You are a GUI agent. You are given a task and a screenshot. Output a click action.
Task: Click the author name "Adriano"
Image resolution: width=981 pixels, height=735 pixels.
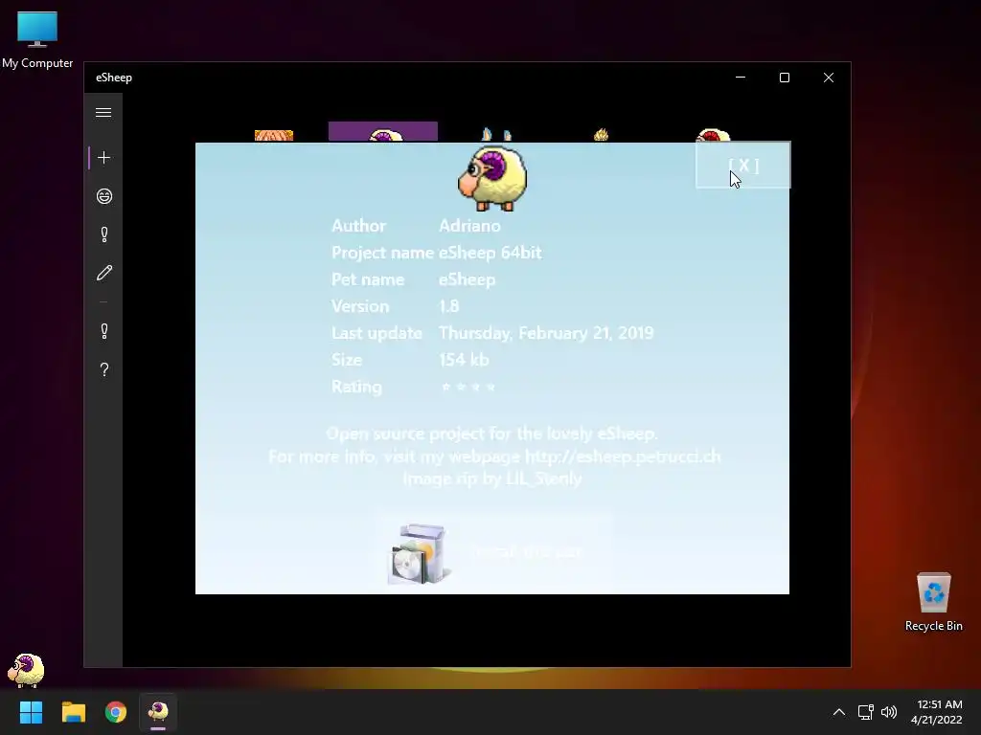[469, 226]
